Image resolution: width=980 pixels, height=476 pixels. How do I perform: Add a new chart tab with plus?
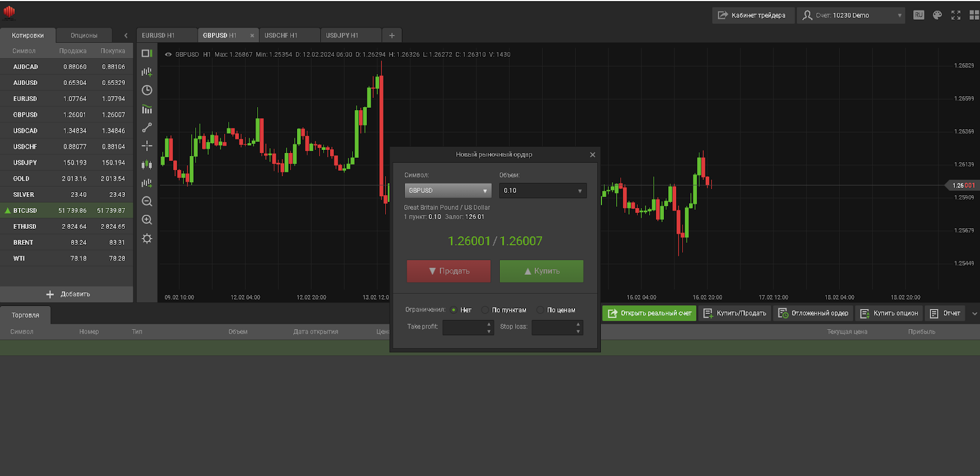pos(392,35)
